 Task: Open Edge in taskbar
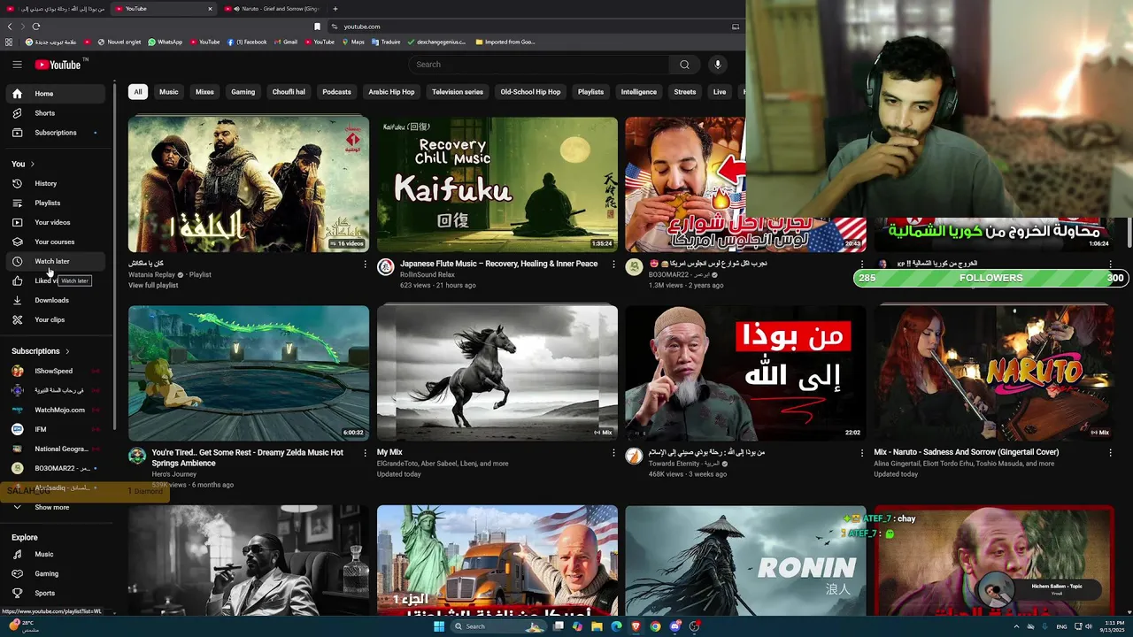click(616, 626)
